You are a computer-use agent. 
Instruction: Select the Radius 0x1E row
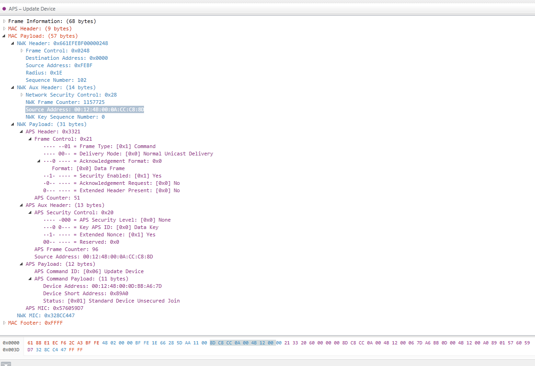44,73
